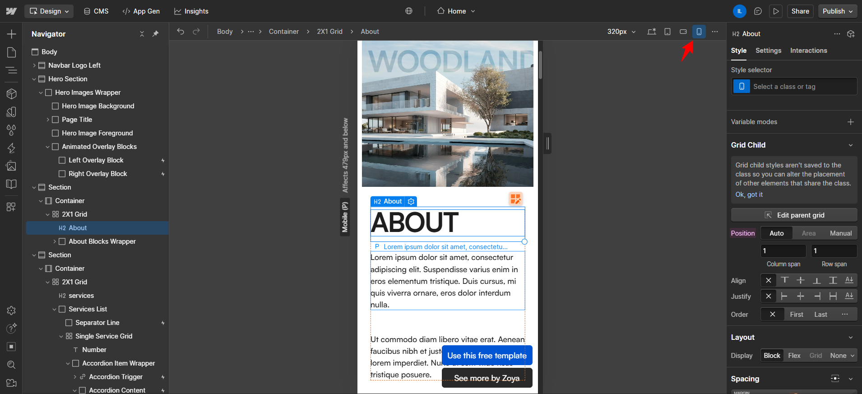862x394 pixels.
Task: Open the site Settings gear
Action: point(11,311)
